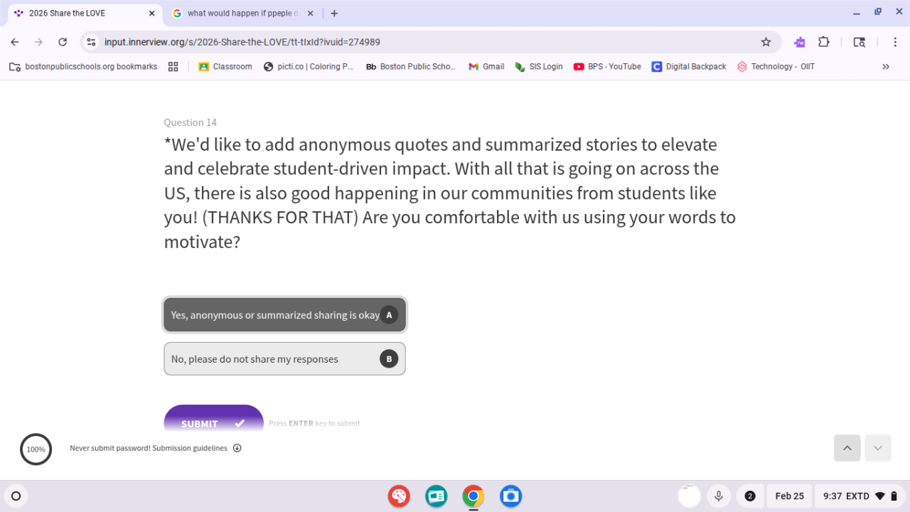Switch to the Google search tab

tap(242, 14)
